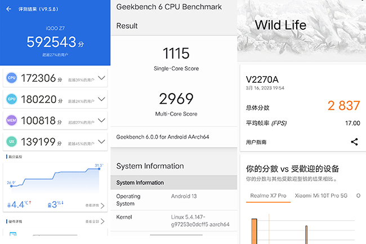Tap the GPU score badge icon

pyautogui.click(x=11, y=99)
